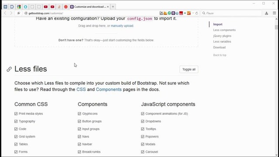Viewport: 279px width, 157px height.
Task: Switch to the second pinned tab with tag icon
Action: pyautogui.click(x=12, y=7)
